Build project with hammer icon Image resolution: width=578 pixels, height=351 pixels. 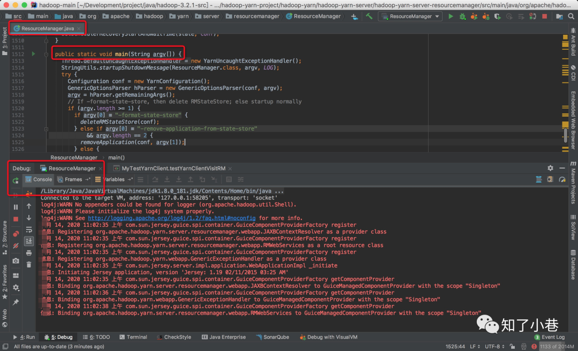pyautogui.click(x=369, y=16)
